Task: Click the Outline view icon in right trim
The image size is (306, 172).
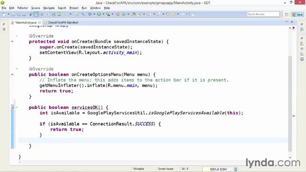Action: tap(302, 30)
